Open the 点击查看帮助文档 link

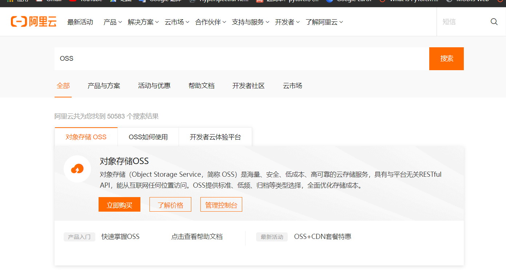[197, 237]
